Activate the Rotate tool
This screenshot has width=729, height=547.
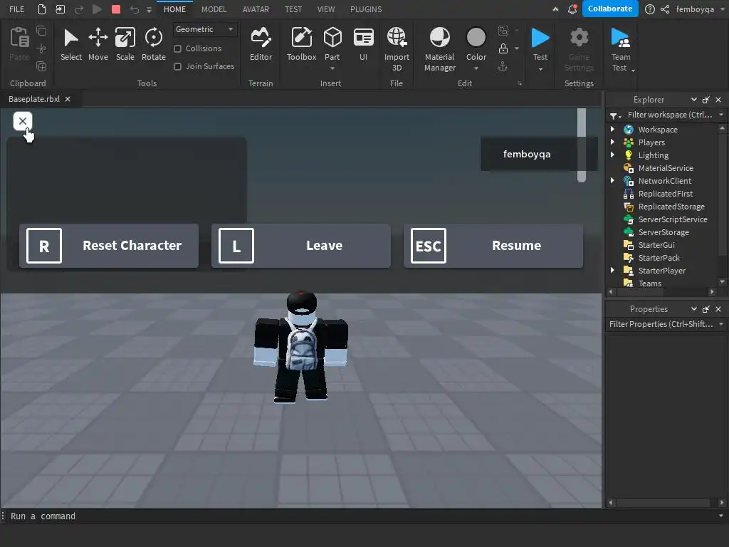pos(154,38)
